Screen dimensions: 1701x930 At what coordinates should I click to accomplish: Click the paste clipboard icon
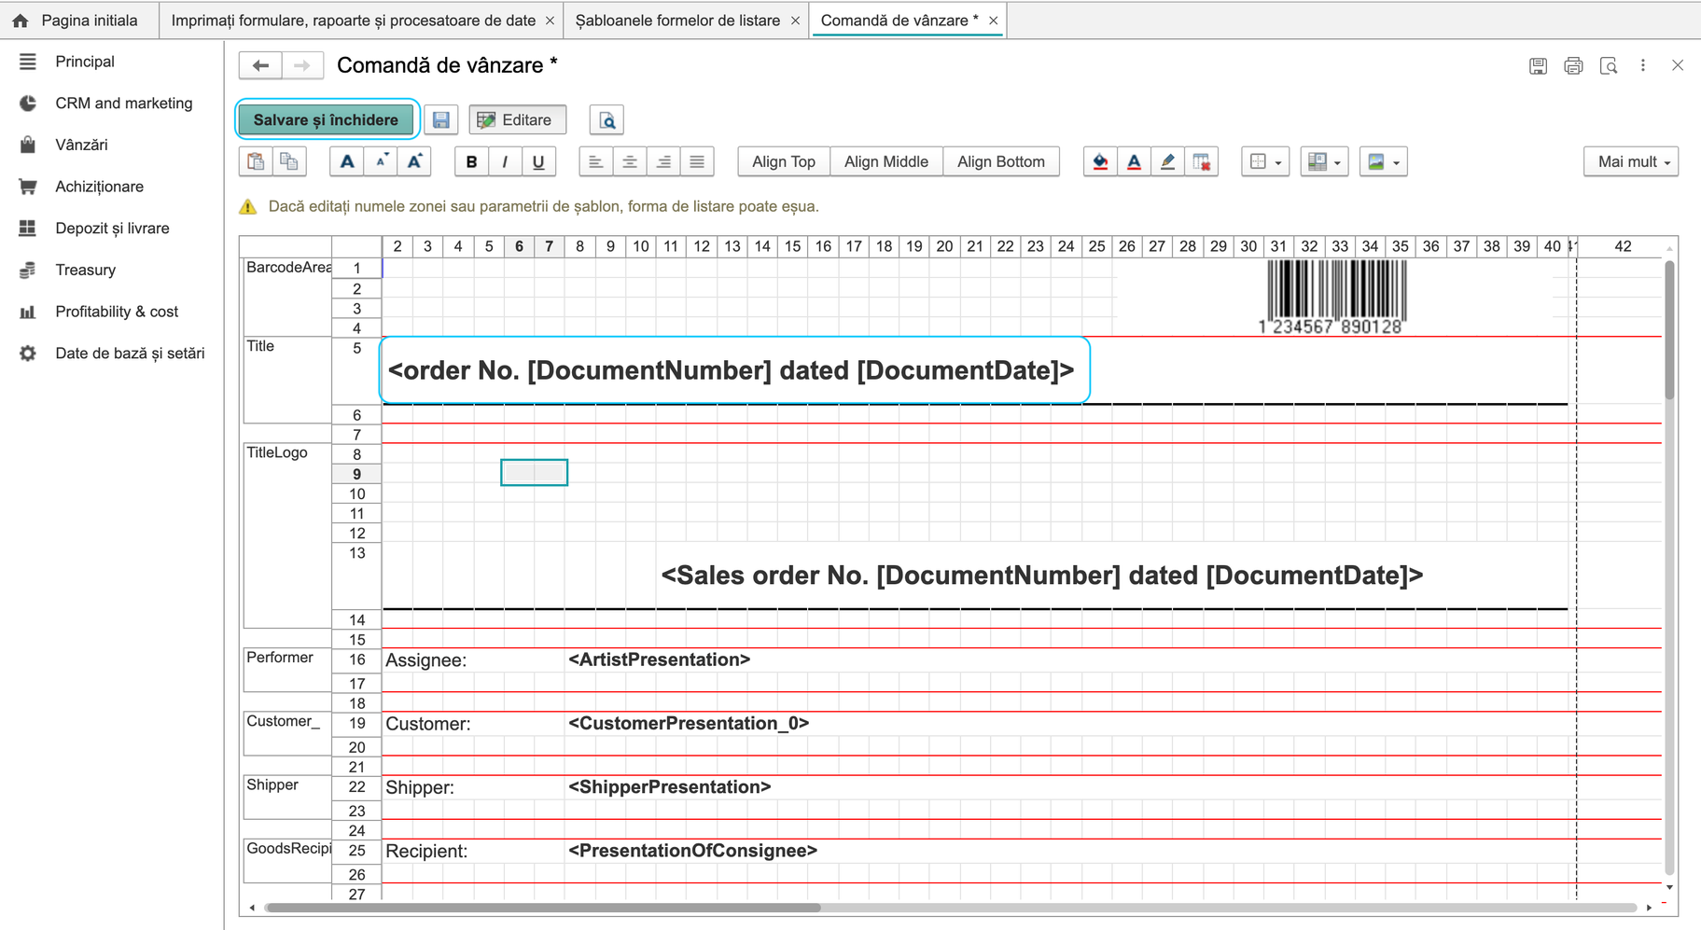[256, 161]
